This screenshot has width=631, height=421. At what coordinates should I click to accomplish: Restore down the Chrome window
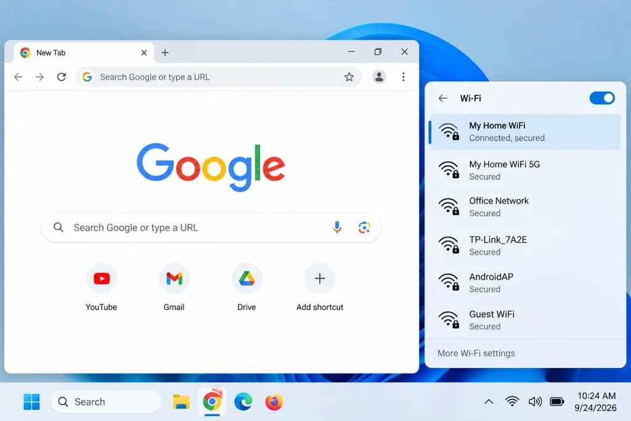378,52
